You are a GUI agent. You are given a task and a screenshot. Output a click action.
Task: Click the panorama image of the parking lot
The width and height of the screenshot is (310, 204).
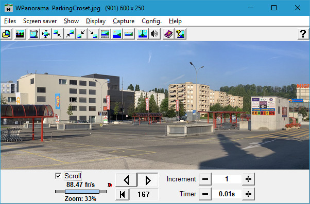(x=155, y=105)
